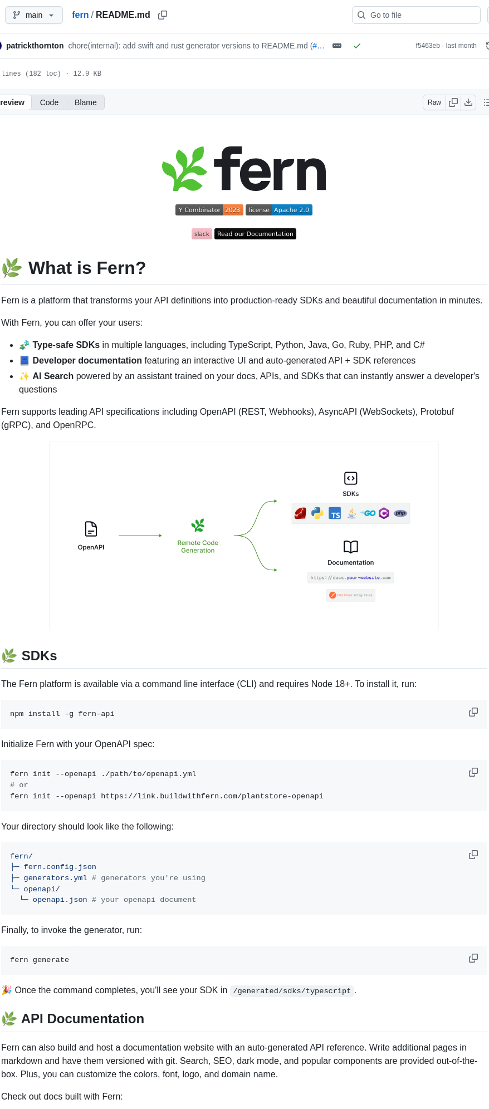Copy the fern init code block
The image size is (489, 1109).
pyautogui.click(x=473, y=772)
